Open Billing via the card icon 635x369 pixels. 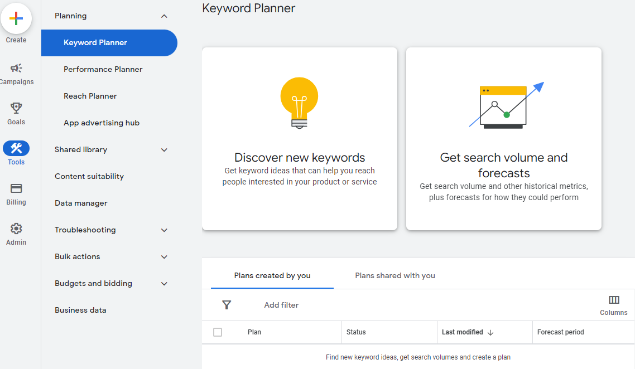click(x=16, y=188)
